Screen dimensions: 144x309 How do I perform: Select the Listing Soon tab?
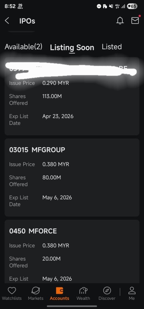pos(72,48)
